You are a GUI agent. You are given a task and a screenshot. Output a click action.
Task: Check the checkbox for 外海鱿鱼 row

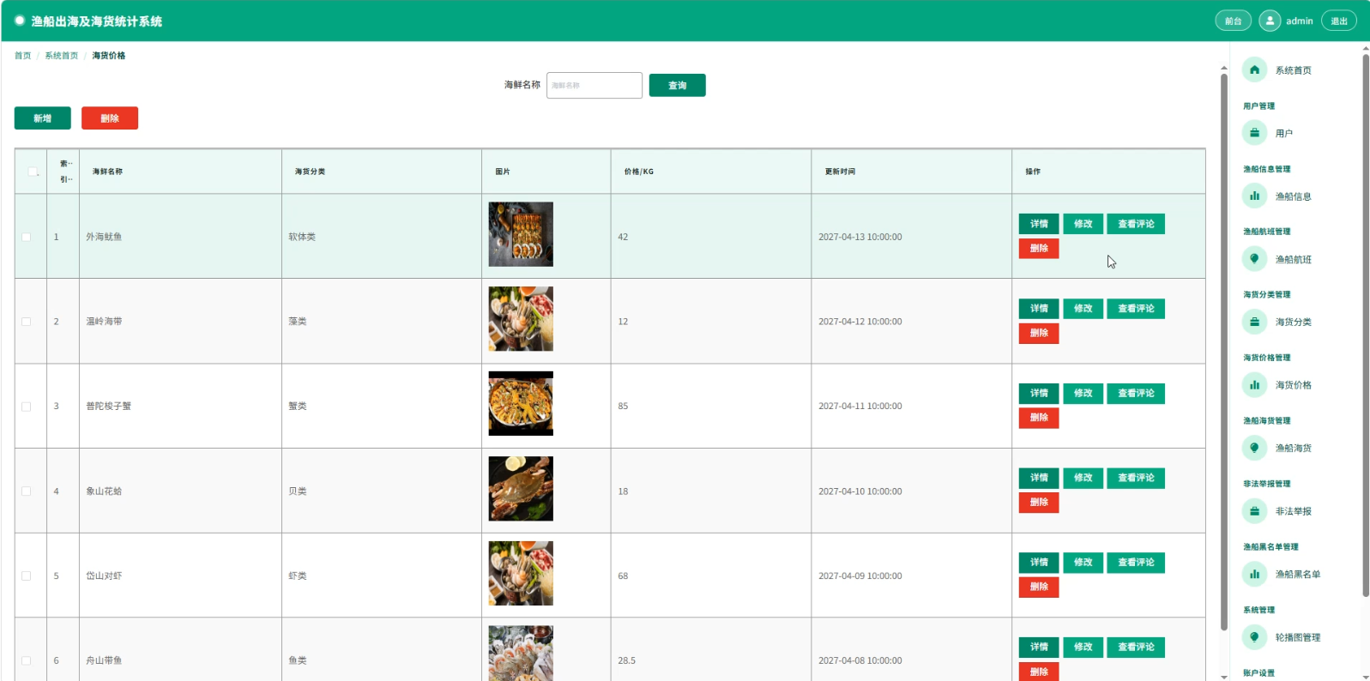click(26, 237)
